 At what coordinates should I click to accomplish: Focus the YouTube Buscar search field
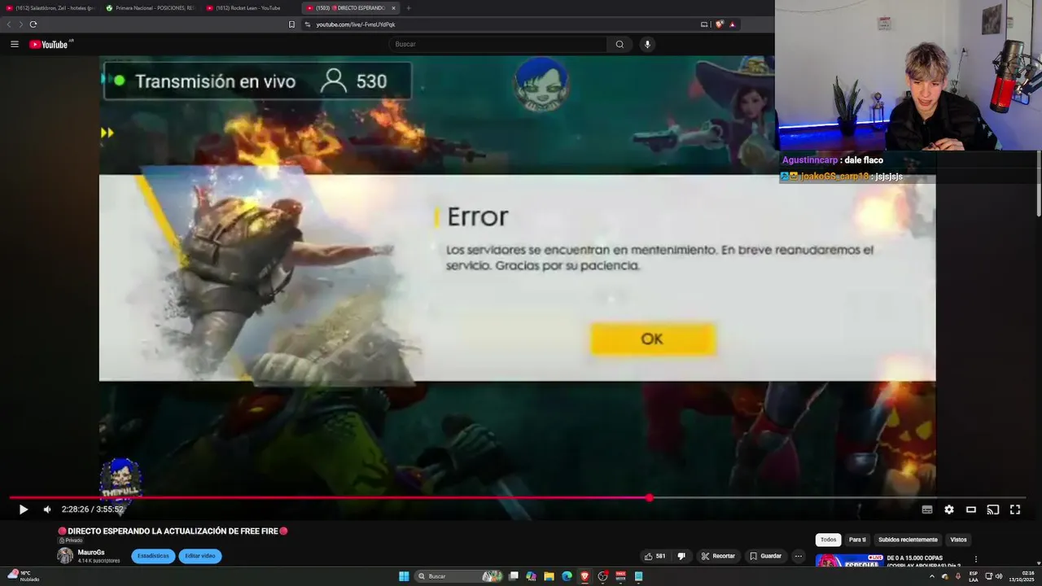pos(497,44)
